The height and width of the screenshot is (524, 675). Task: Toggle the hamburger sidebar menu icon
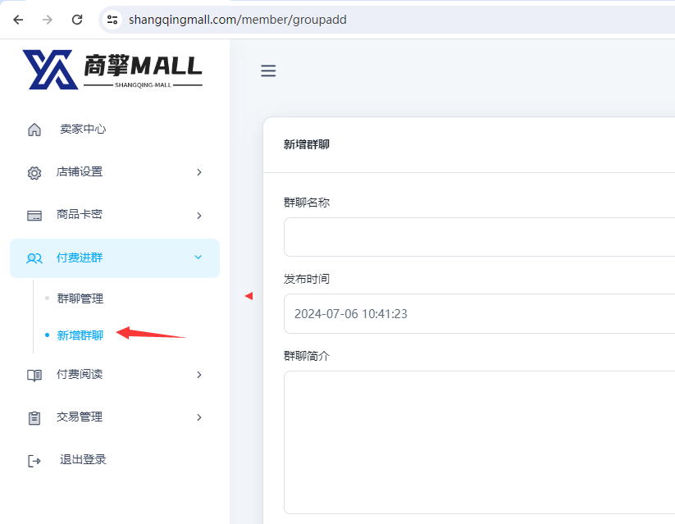pyautogui.click(x=268, y=71)
